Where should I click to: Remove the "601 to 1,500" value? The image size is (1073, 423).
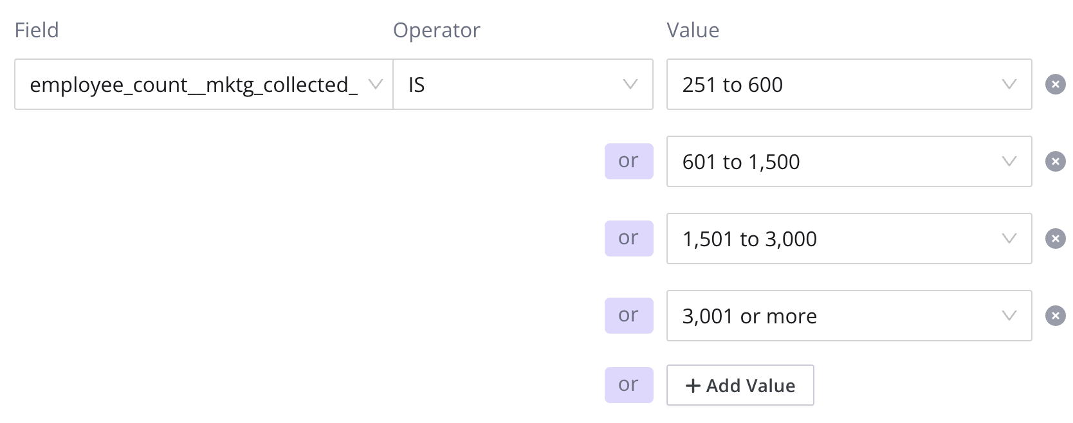pos(1055,161)
